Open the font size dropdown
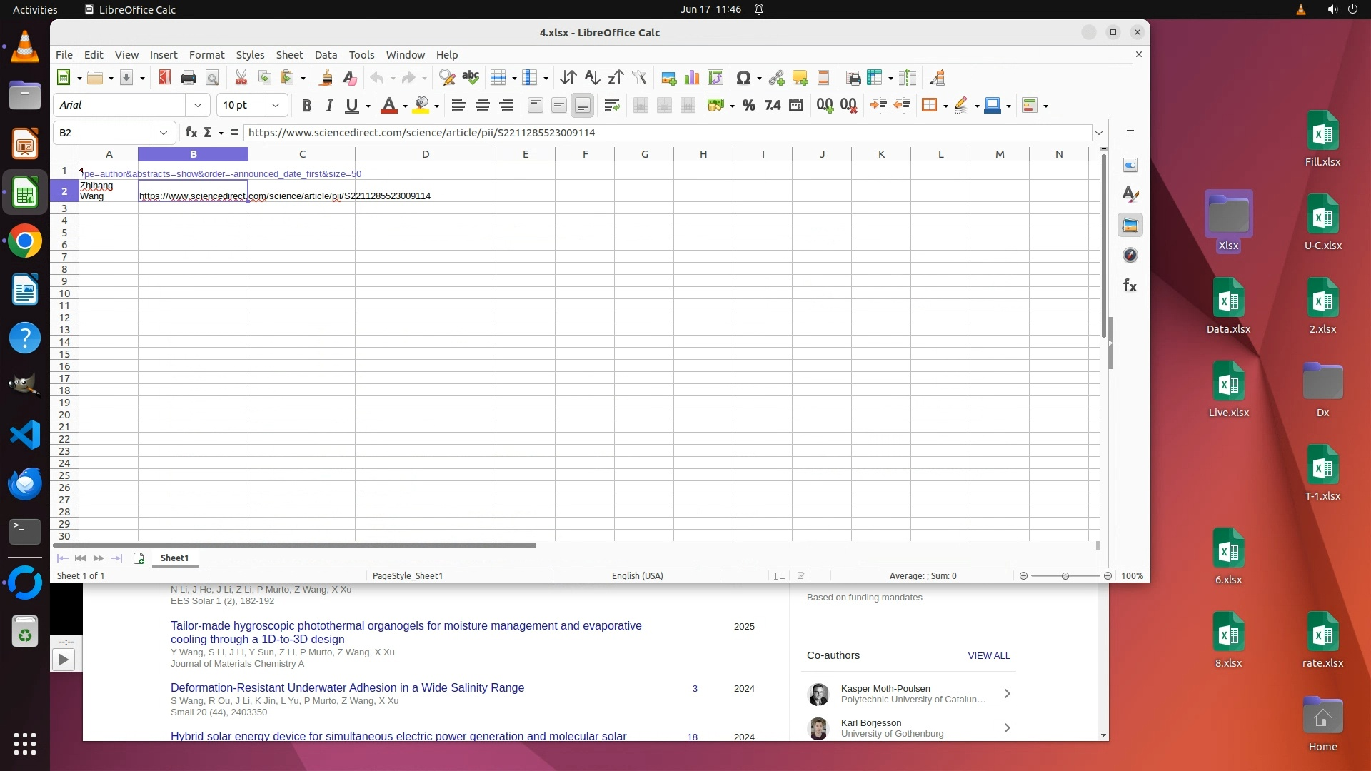This screenshot has width=1371, height=771. 276,106
